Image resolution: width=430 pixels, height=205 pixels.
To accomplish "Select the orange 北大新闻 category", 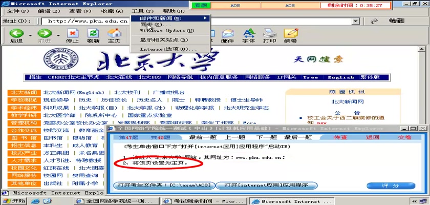I will [x=24, y=92].
